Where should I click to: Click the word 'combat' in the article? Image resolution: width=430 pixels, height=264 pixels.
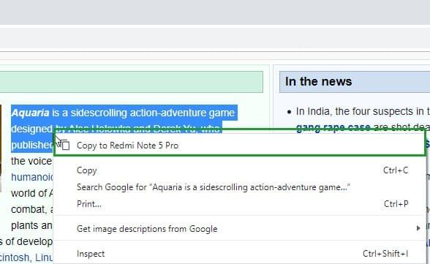(x=28, y=209)
